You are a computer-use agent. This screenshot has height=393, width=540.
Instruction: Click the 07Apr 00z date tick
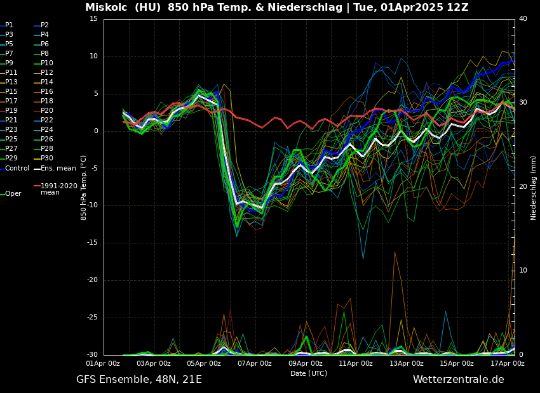point(255,364)
